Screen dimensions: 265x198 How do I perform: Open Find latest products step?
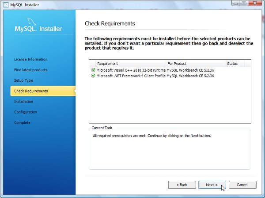click(x=30, y=70)
